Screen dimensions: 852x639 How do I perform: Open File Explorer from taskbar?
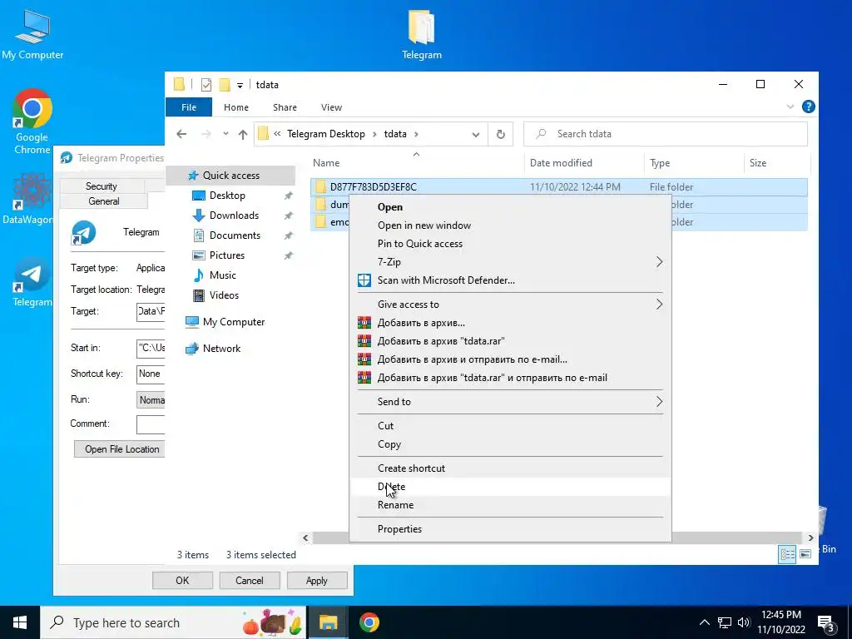(328, 622)
